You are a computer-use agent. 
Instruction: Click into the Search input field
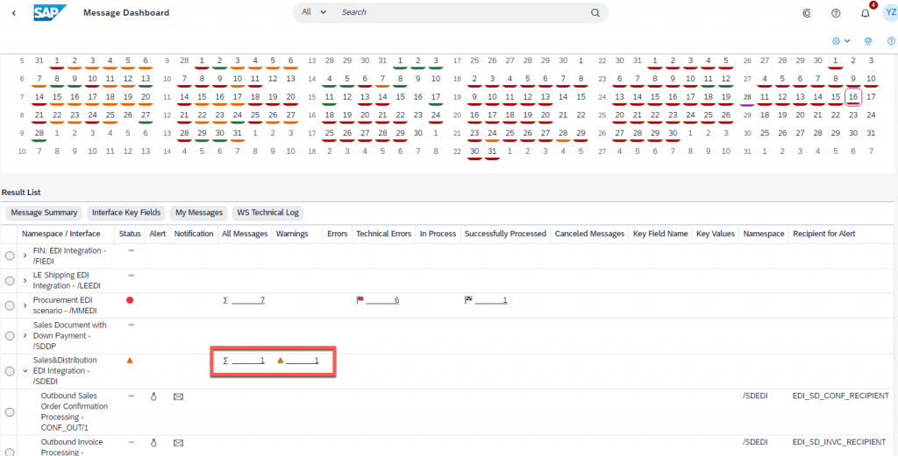click(x=461, y=12)
